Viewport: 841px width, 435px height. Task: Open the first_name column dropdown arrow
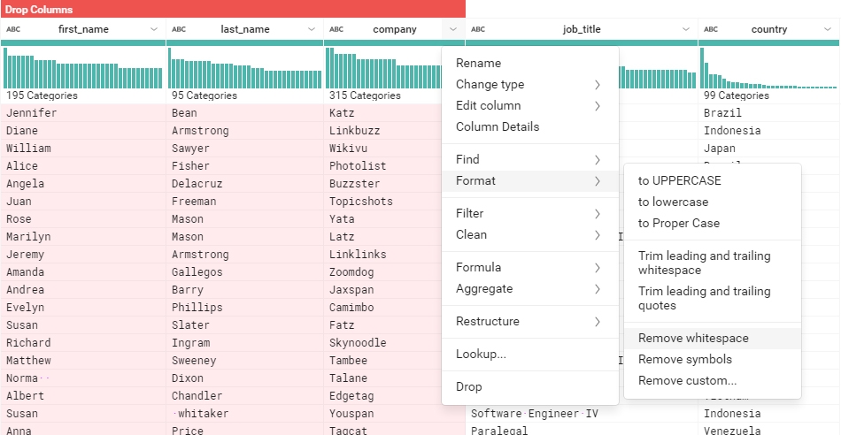(x=154, y=29)
